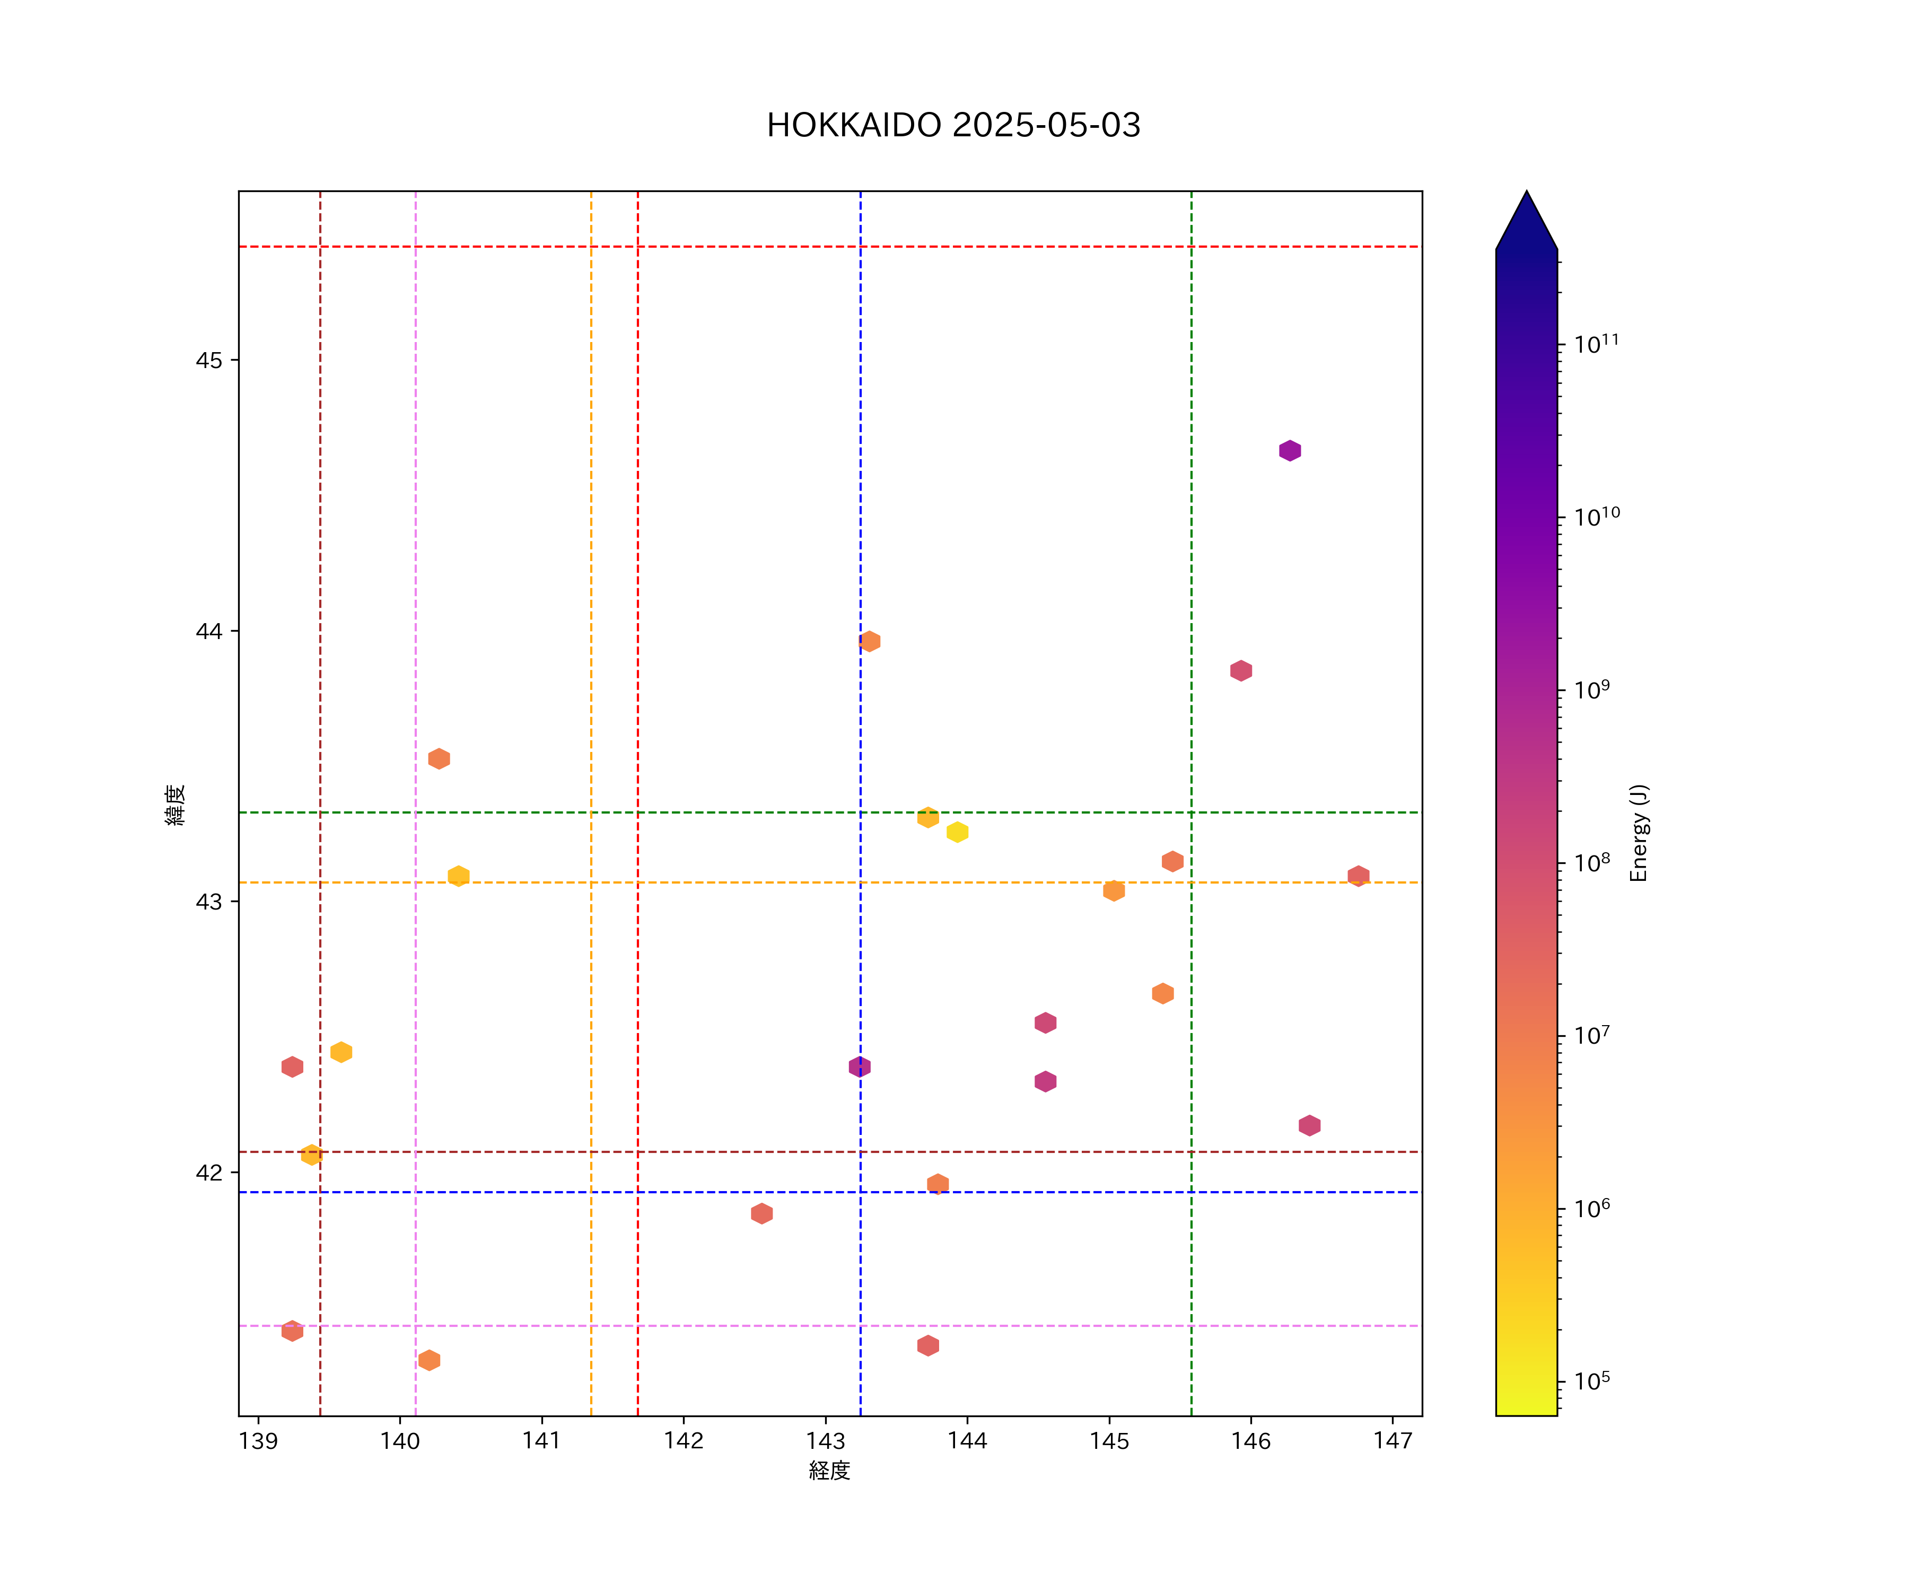1909x1591 pixels.
Task: Click the 10^5 colorbar tick label
Action: click(1592, 1382)
